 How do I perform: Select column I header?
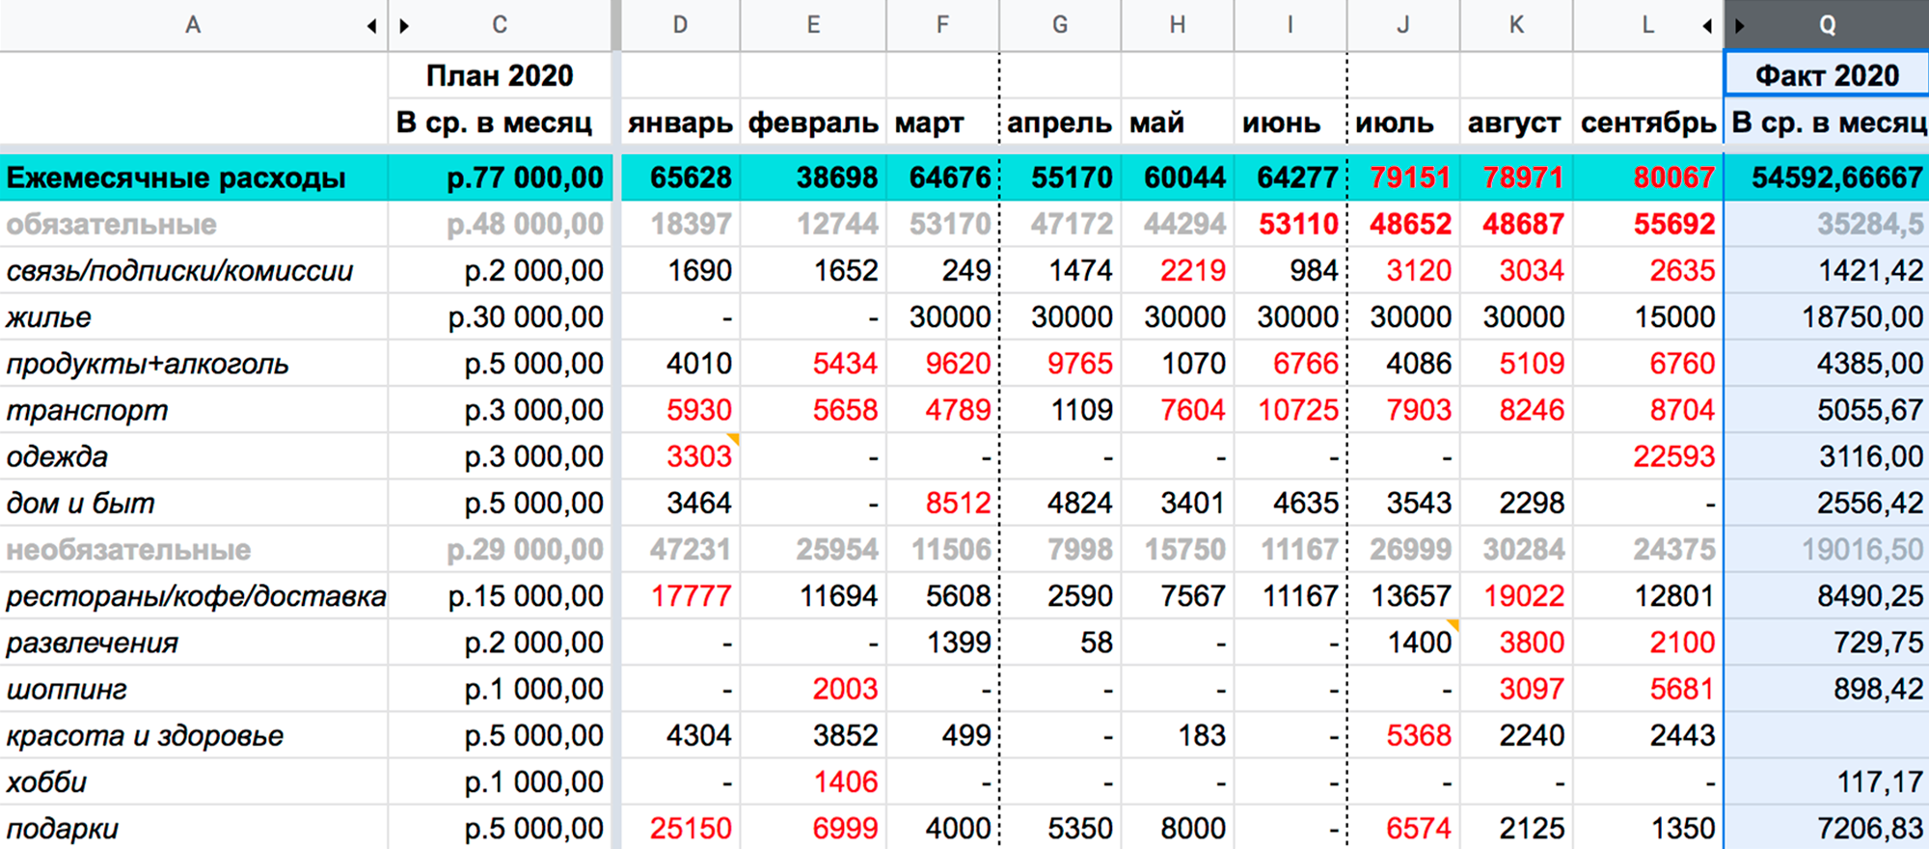1291,25
